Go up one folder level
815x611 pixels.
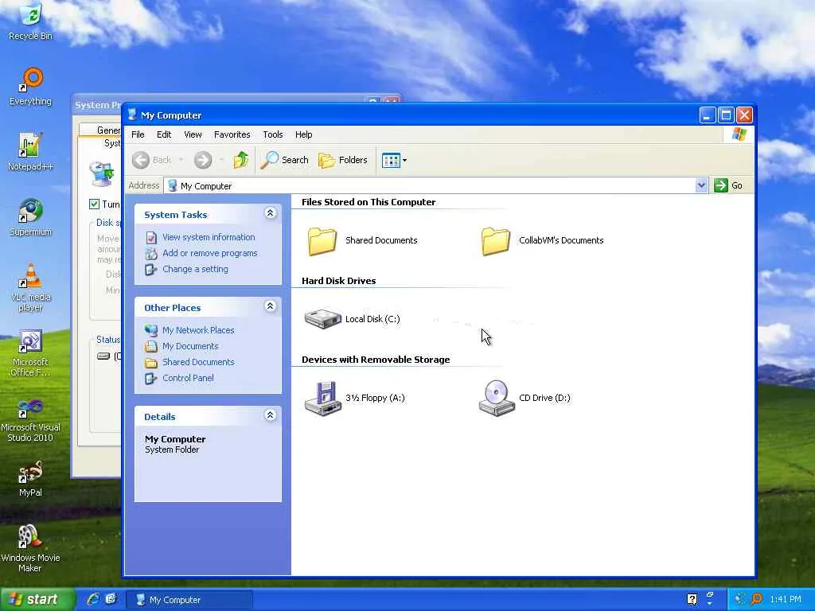(x=240, y=160)
